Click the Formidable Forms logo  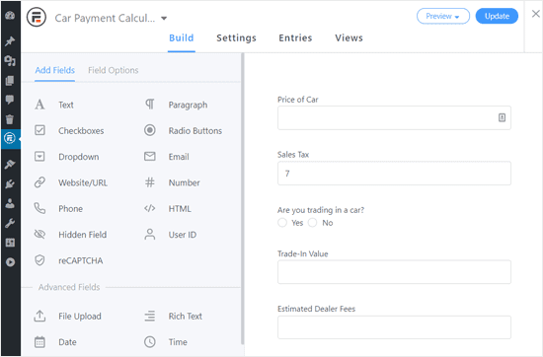37,17
